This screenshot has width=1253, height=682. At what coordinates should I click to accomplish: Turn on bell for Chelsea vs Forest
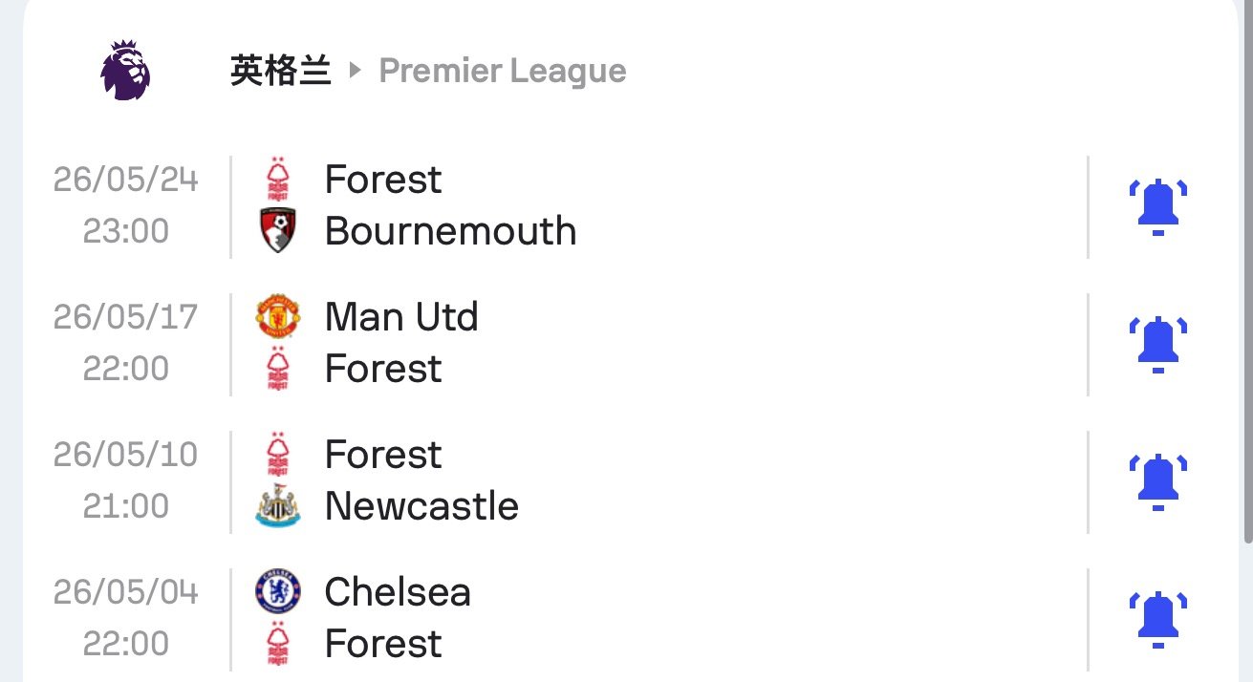[x=1157, y=619]
